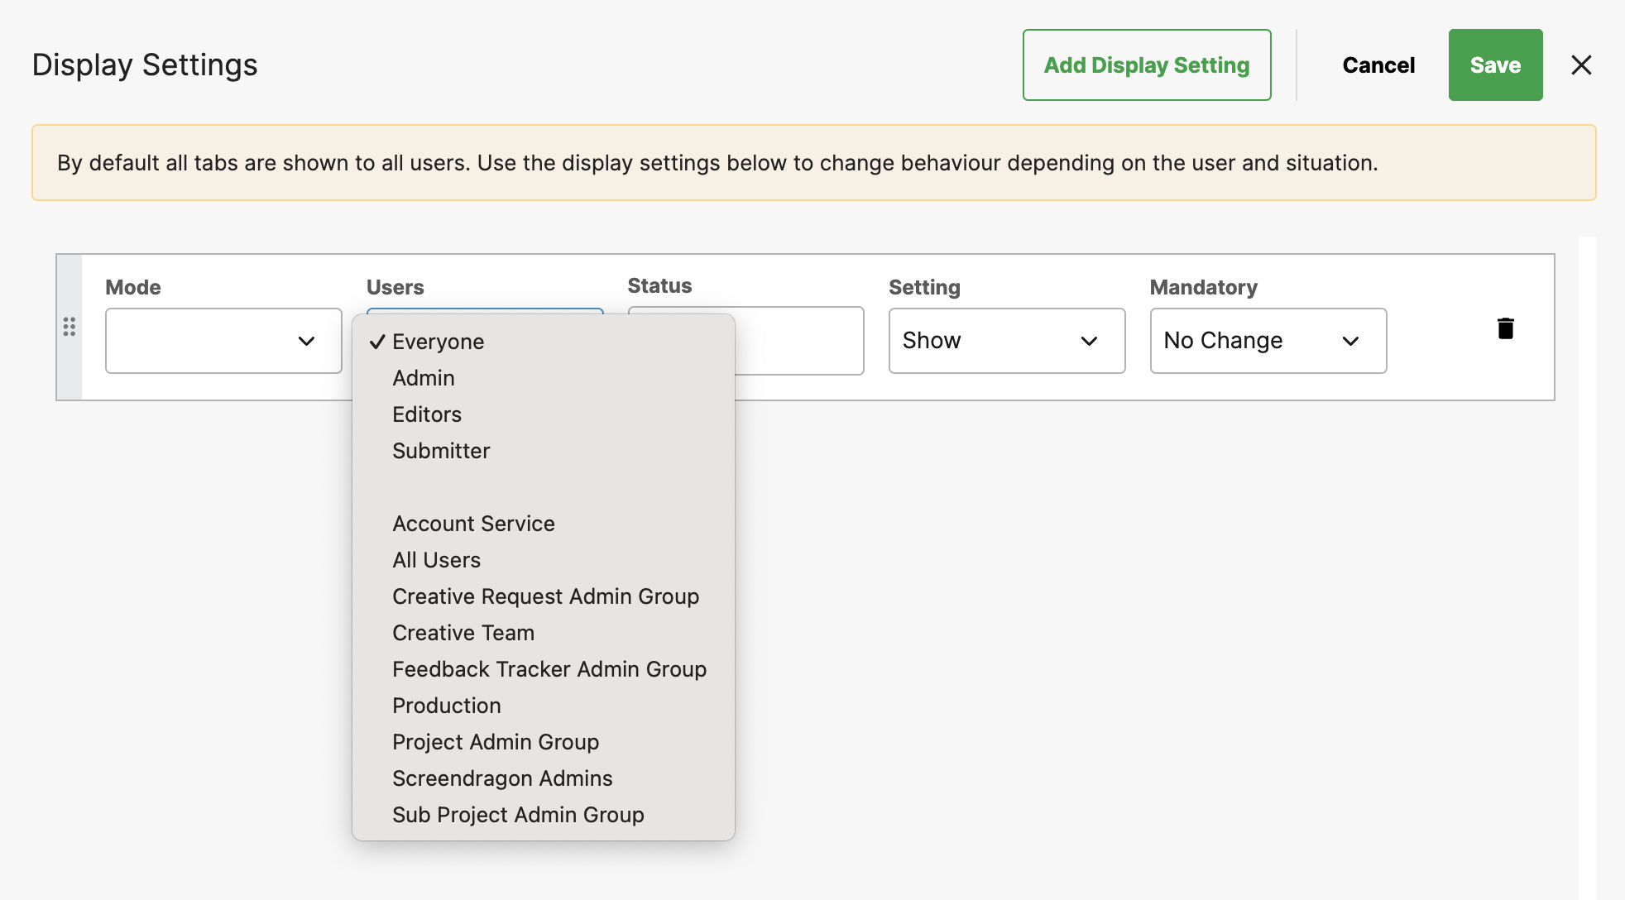Select Everyone in the Users list
Viewport: 1625px width, 900px height.
pos(438,342)
